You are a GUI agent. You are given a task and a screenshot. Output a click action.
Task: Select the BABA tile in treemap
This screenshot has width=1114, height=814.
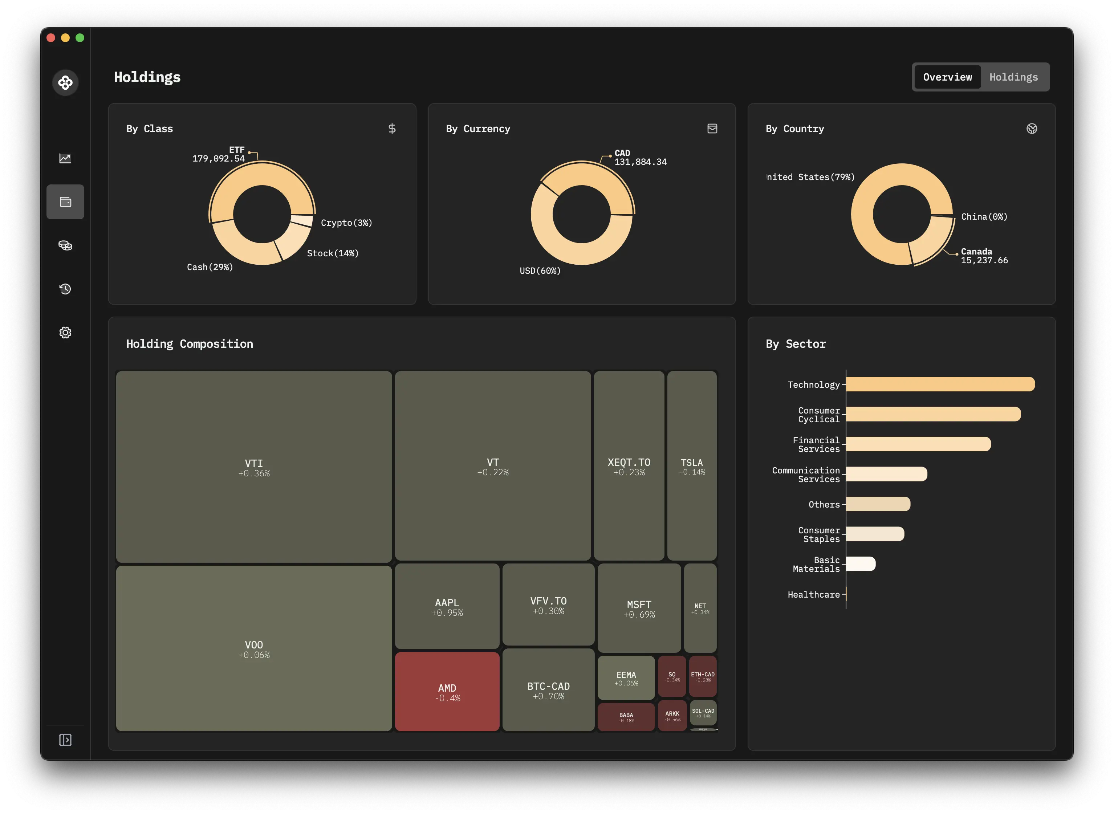626,717
